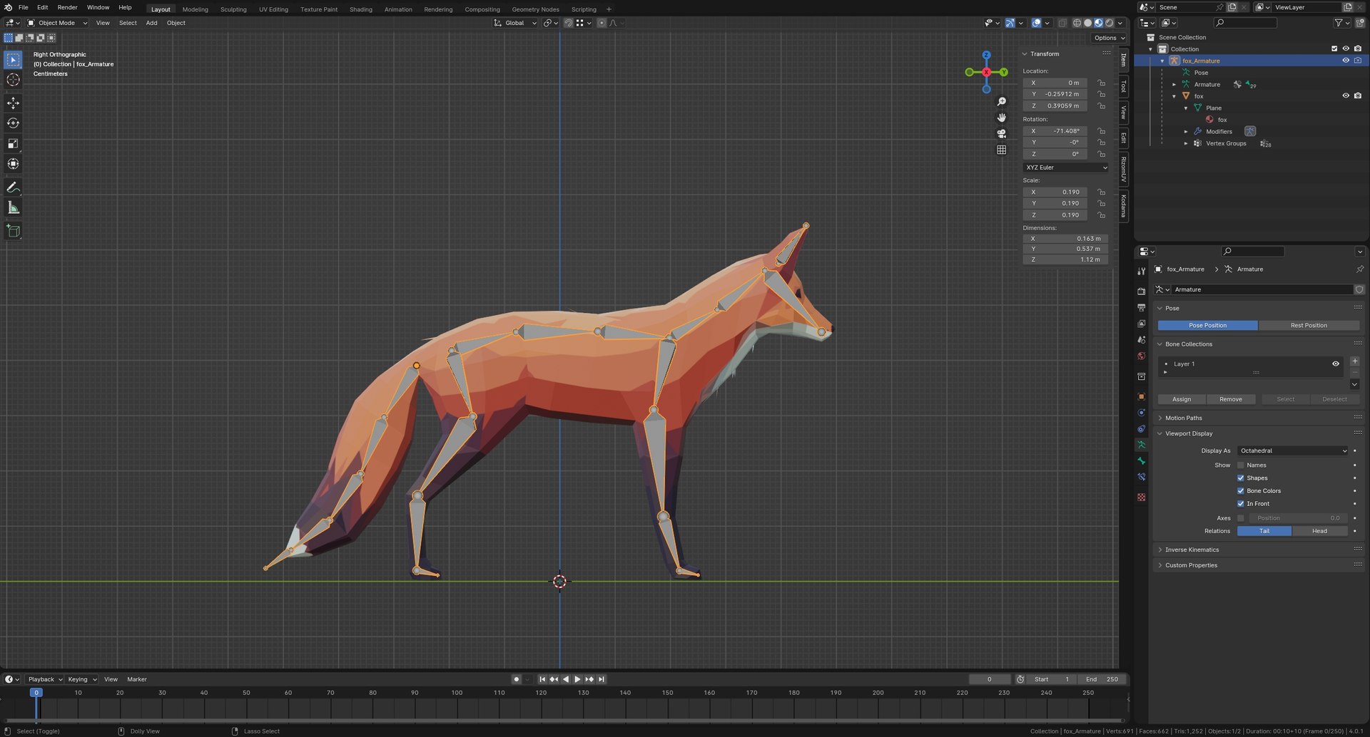Click the End frame field
1370x737 pixels.
click(1102, 679)
